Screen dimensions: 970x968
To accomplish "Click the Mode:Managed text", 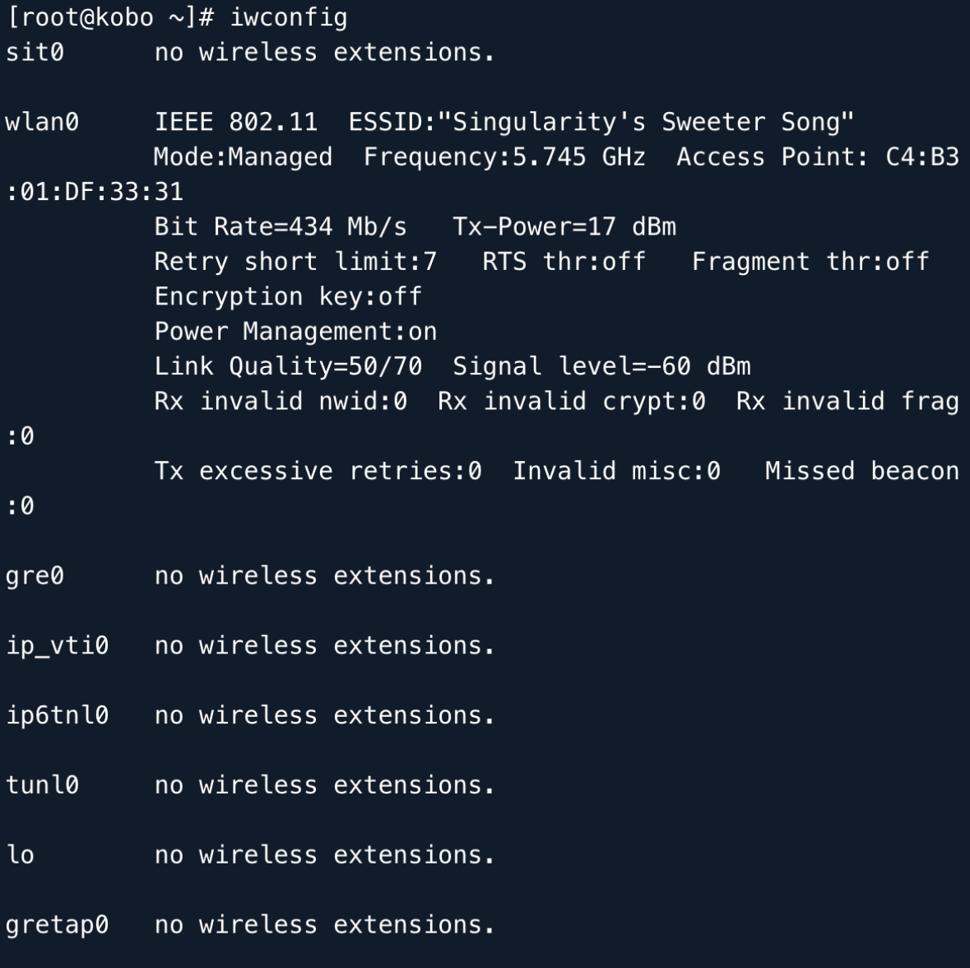I will 244,157.
